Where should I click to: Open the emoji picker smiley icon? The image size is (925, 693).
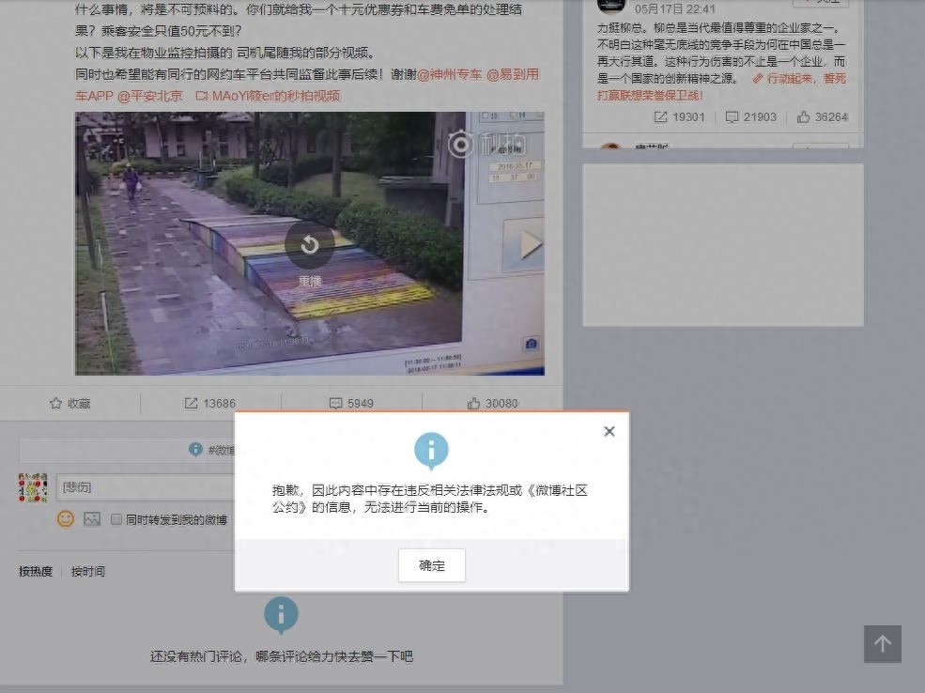click(66, 519)
